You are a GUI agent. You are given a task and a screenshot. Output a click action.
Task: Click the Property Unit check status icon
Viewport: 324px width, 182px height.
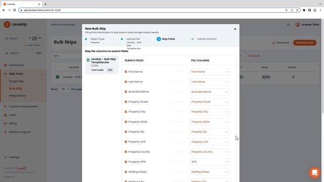pos(126,142)
